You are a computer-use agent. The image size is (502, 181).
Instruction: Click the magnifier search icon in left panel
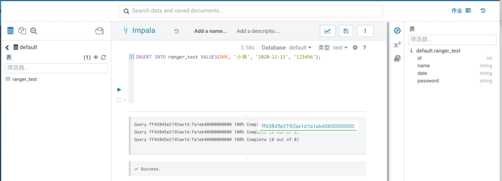point(33,31)
